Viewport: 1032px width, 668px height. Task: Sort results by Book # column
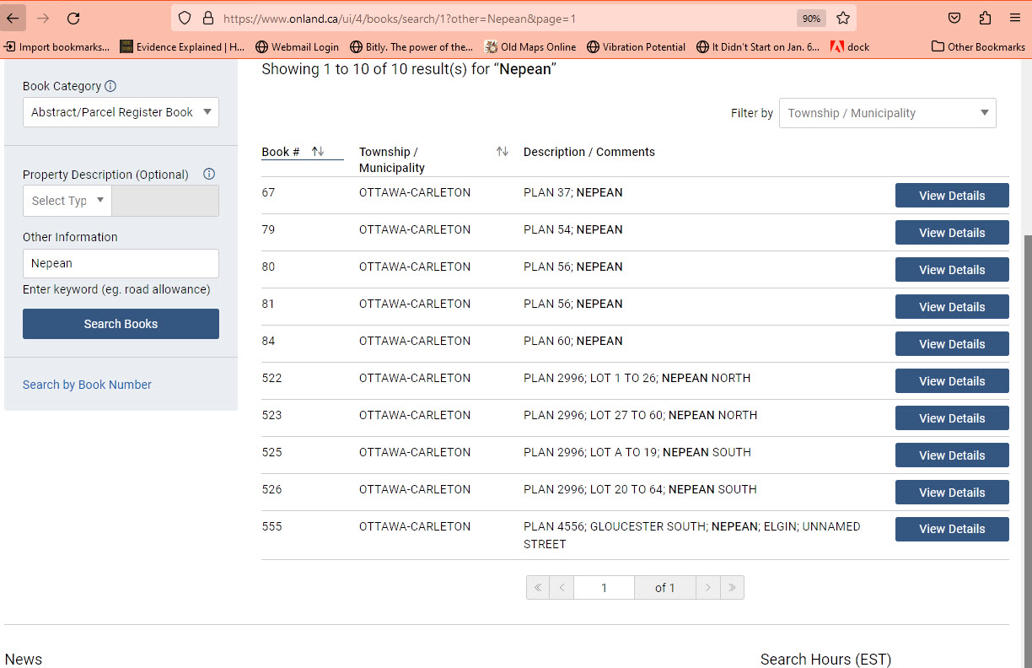(318, 152)
